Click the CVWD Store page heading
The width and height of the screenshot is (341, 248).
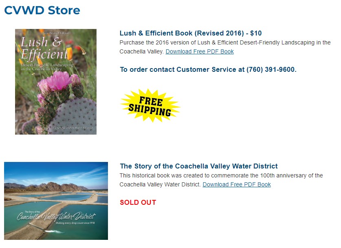(42, 10)
